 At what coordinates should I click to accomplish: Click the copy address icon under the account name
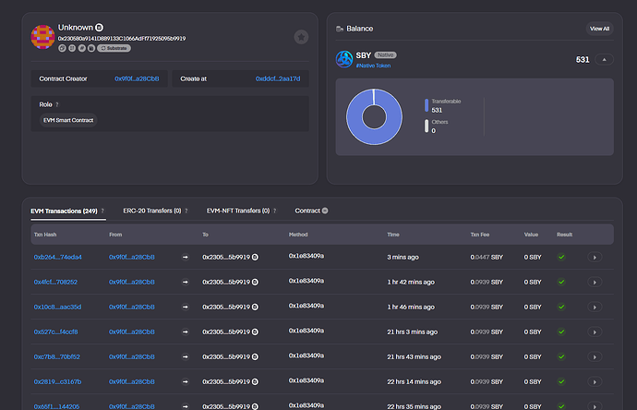pyautogui.click(x=61, y=48)
